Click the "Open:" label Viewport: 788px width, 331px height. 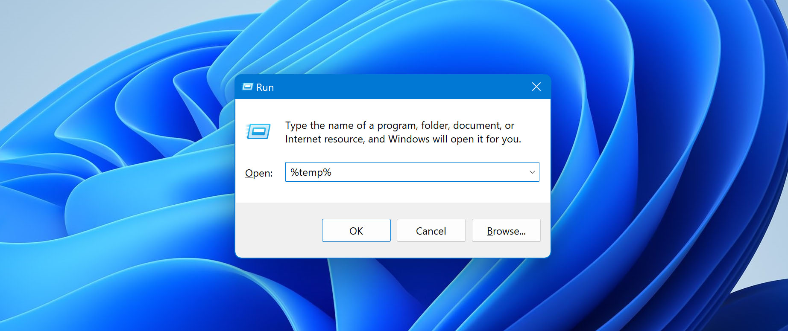[x=258, y=173]
